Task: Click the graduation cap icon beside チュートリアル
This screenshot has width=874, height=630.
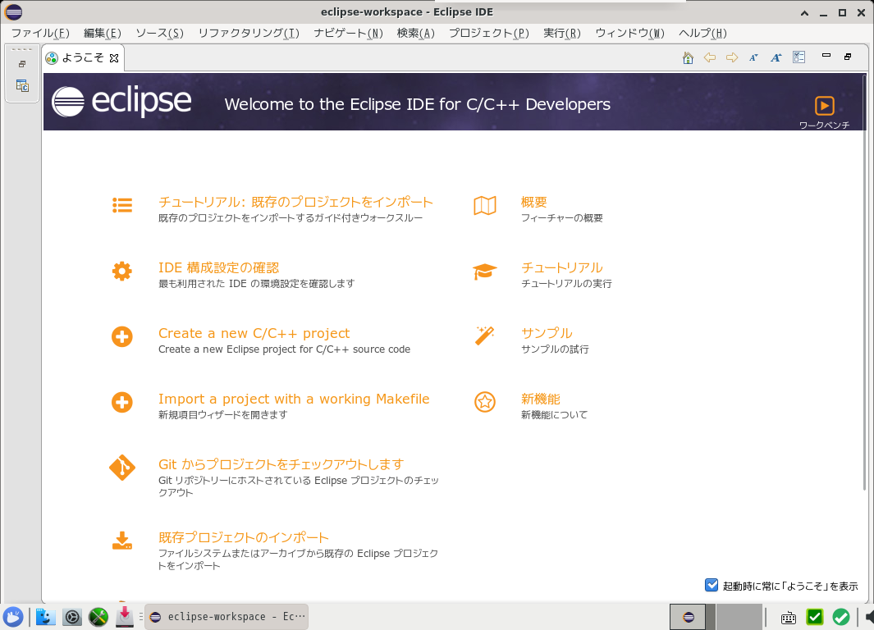Action: [485, 272]
